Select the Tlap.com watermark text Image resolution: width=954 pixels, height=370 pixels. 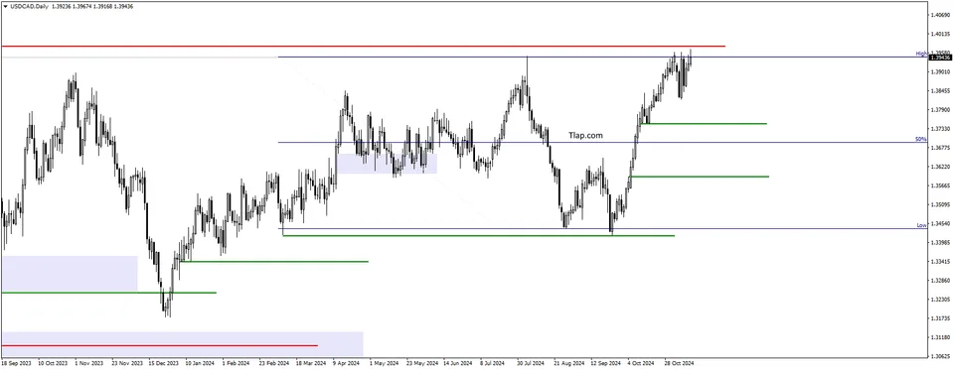point(586,136)
